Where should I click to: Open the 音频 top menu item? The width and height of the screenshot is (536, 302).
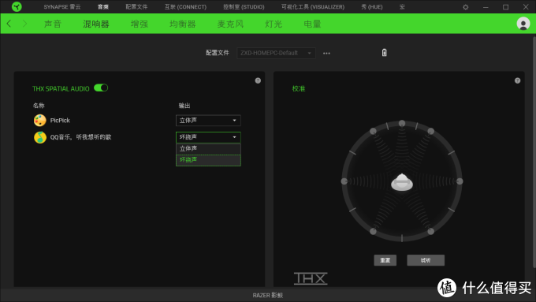click(x=103, y=7)
